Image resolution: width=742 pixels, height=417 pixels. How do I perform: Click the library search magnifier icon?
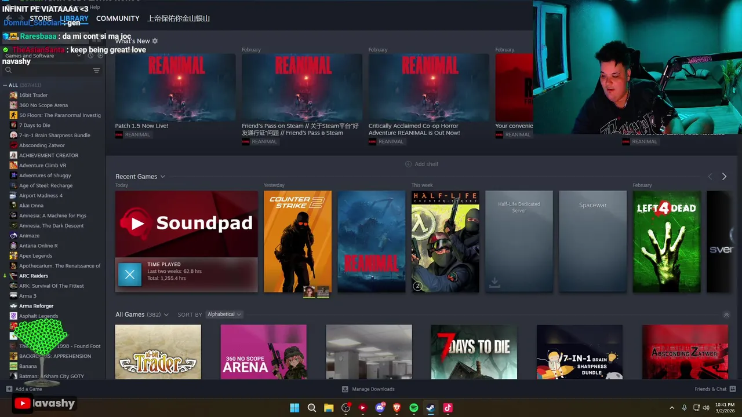coord(8,70)
